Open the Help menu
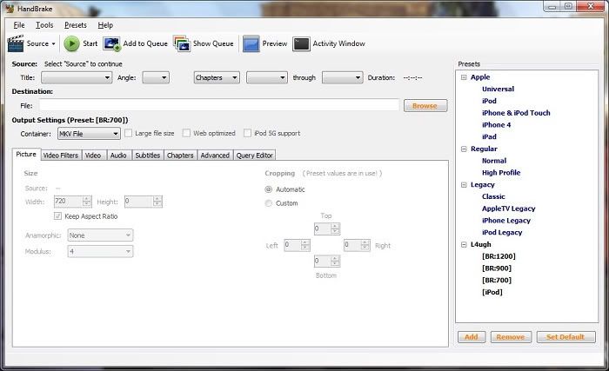The image size is (609, 371). (105, 25)
